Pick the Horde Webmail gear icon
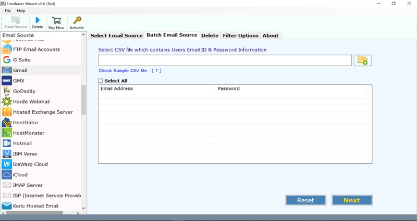The image size is (417, 221). tap(7, 101)
